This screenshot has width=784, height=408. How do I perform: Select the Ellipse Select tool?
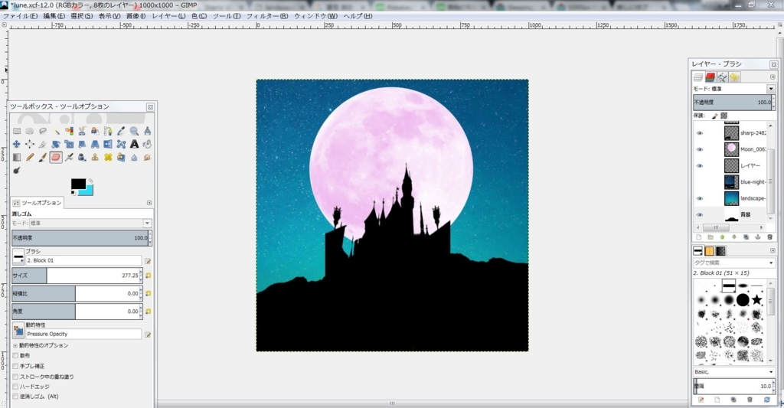30,131
